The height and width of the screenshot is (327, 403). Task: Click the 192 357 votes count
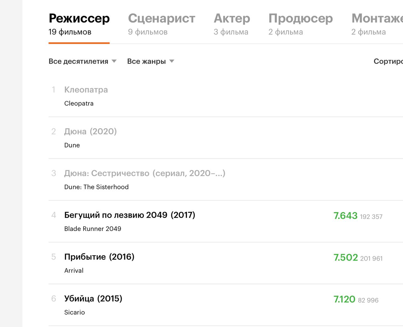point(371,217)
